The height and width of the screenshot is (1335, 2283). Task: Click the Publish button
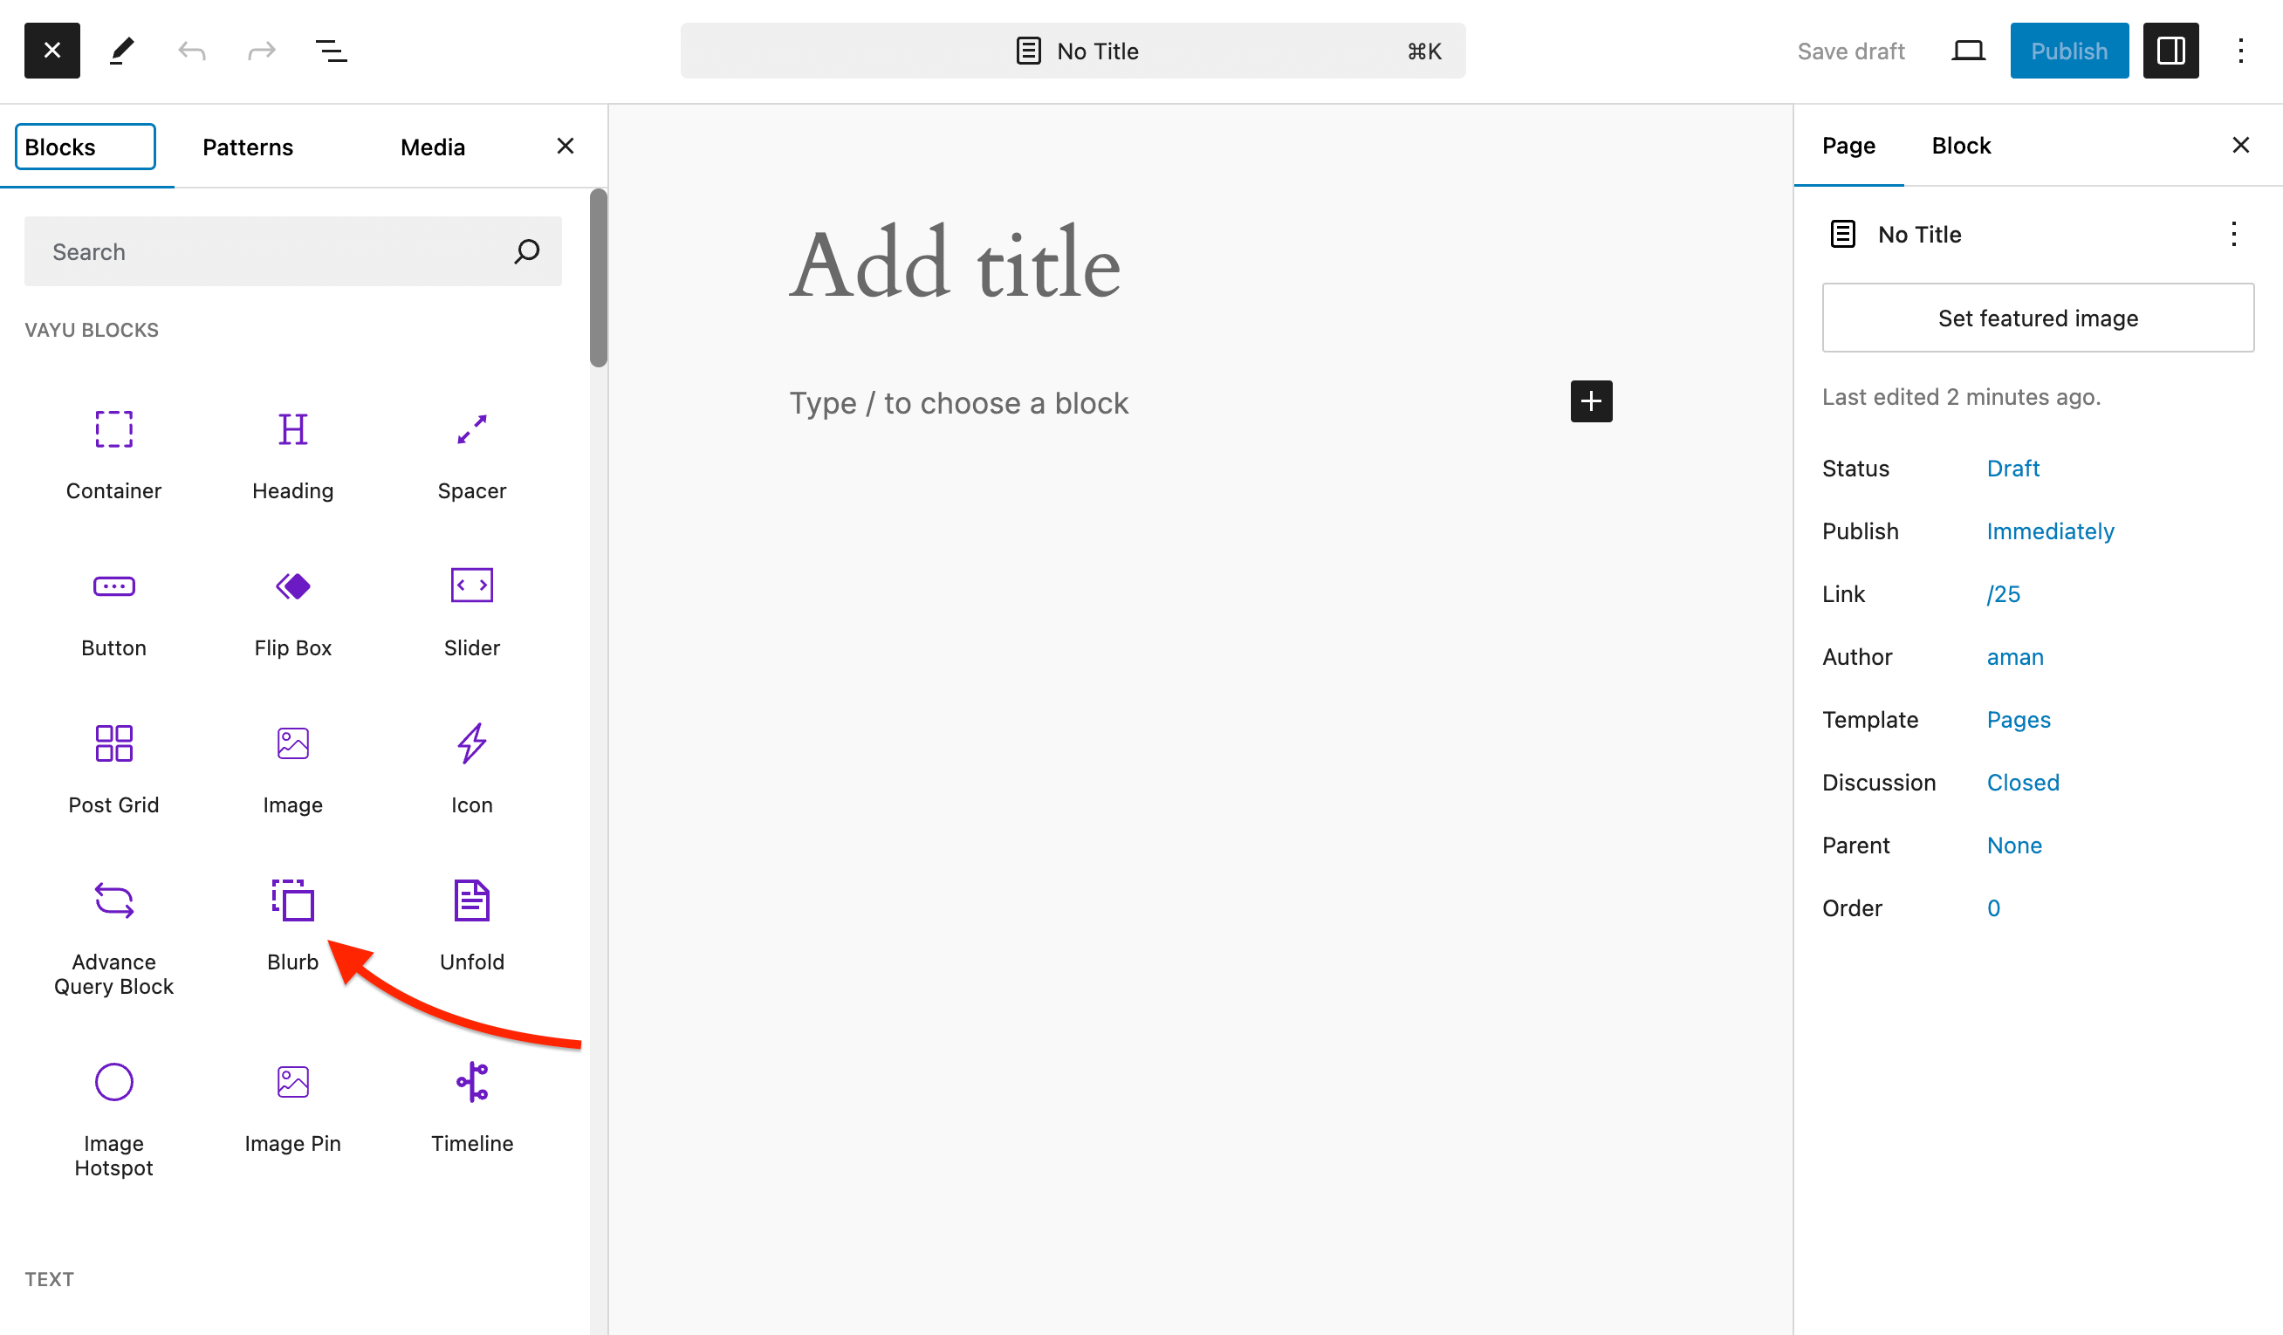point(2068,51)
